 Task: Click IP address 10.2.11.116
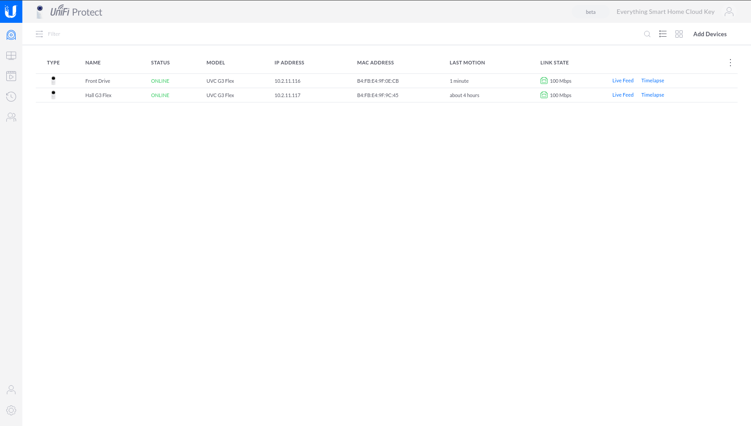287,81
